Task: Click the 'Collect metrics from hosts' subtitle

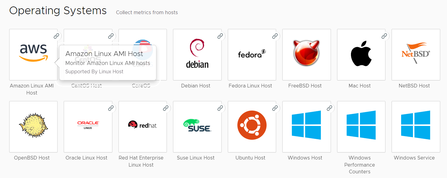Action: coord(147,13)
